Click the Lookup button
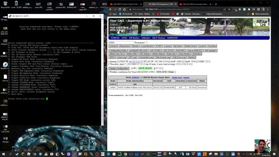Image resolution: width=279 pixels, height=157 pixels. (x=167, y=46)
